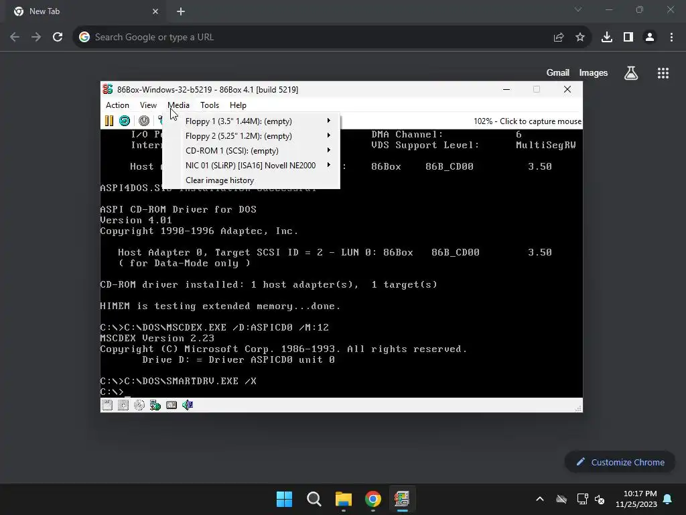Open Windows taskbar search

(314, 499)
